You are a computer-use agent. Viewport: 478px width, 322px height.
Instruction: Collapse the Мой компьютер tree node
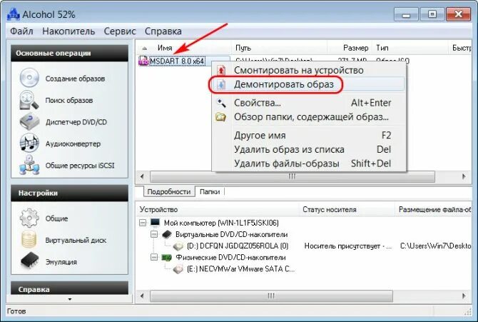pos(143,223)
